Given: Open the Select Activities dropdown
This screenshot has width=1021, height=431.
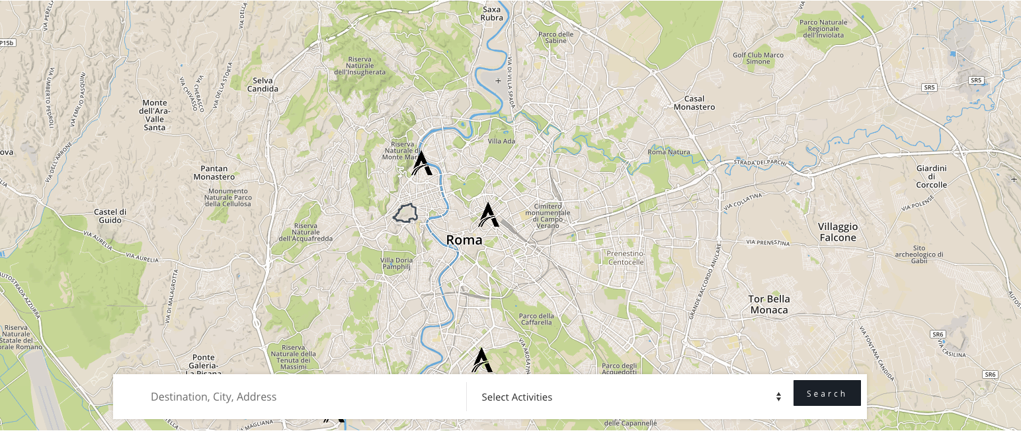Looking at the screenshot, I should pyautogui.click(x=632, y=397).
